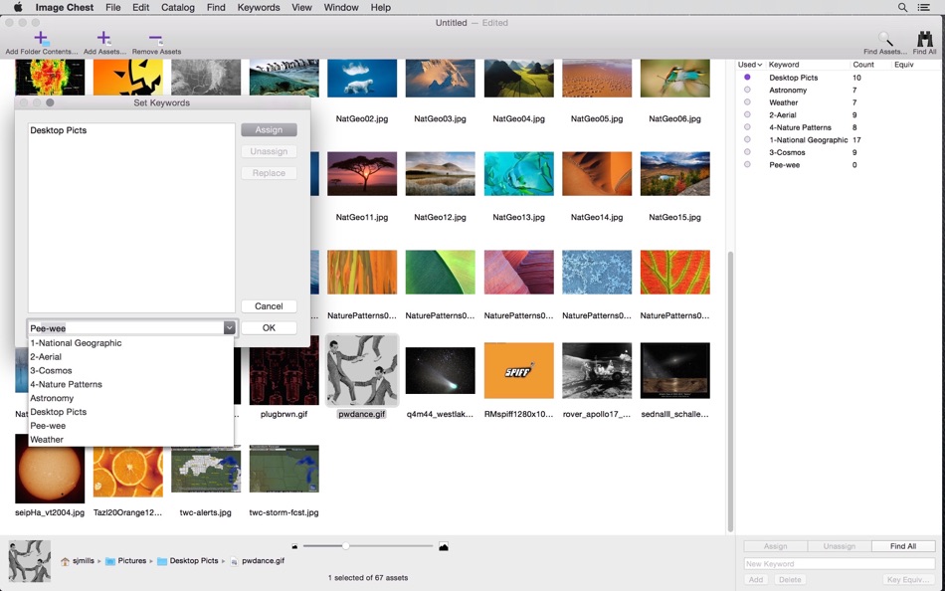The height and width of the screenshot is (591, 945).
Task: Open the Catalog menu
Action: click(x=177, y=7)
